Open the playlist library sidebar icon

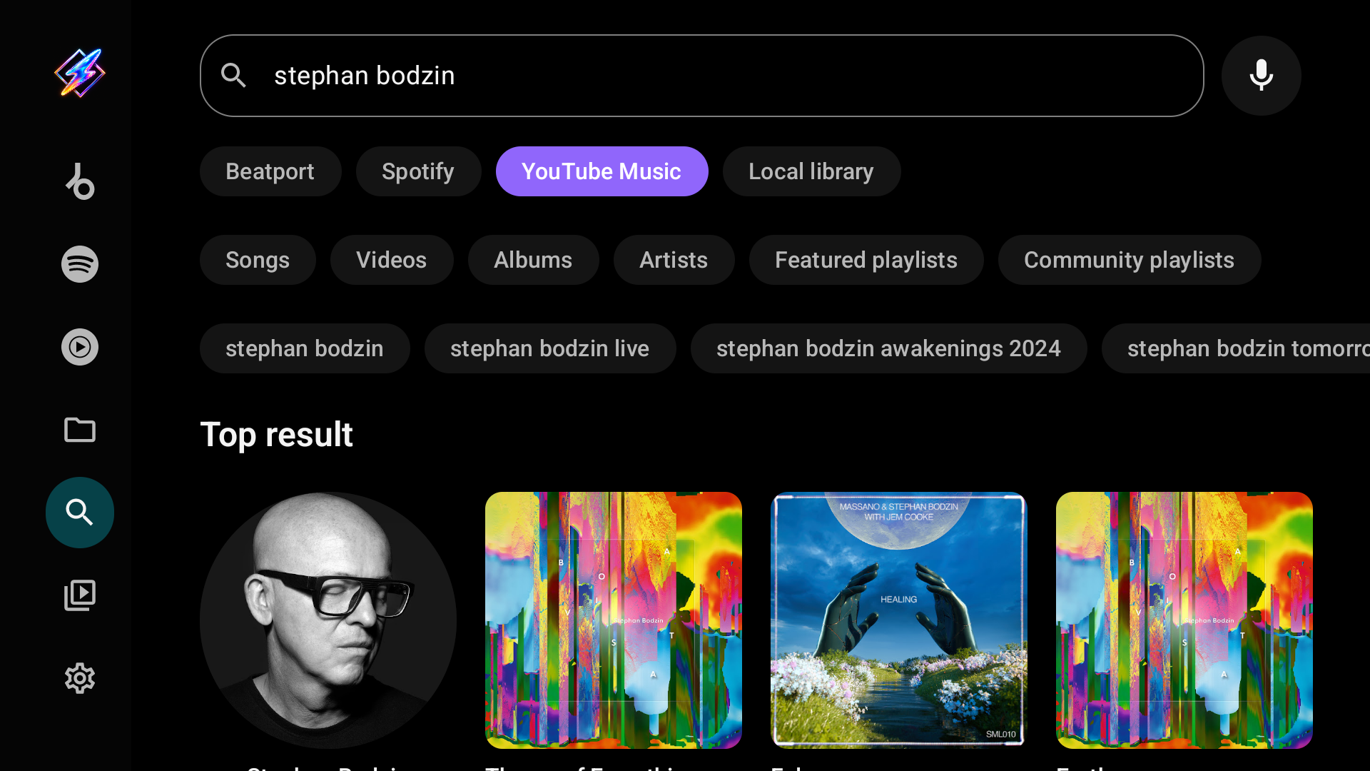(x=80, y=595)
